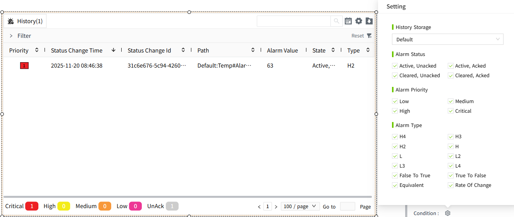Screen dimensions: 514x217
Task: Select the History(1) tab
Action: point(25,21)
